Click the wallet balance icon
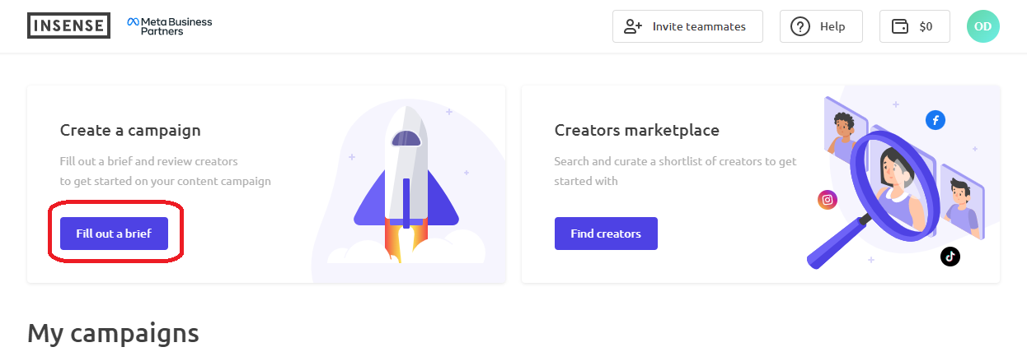The height and width of the screenshot is (361, 1027). tap(900, 26)
